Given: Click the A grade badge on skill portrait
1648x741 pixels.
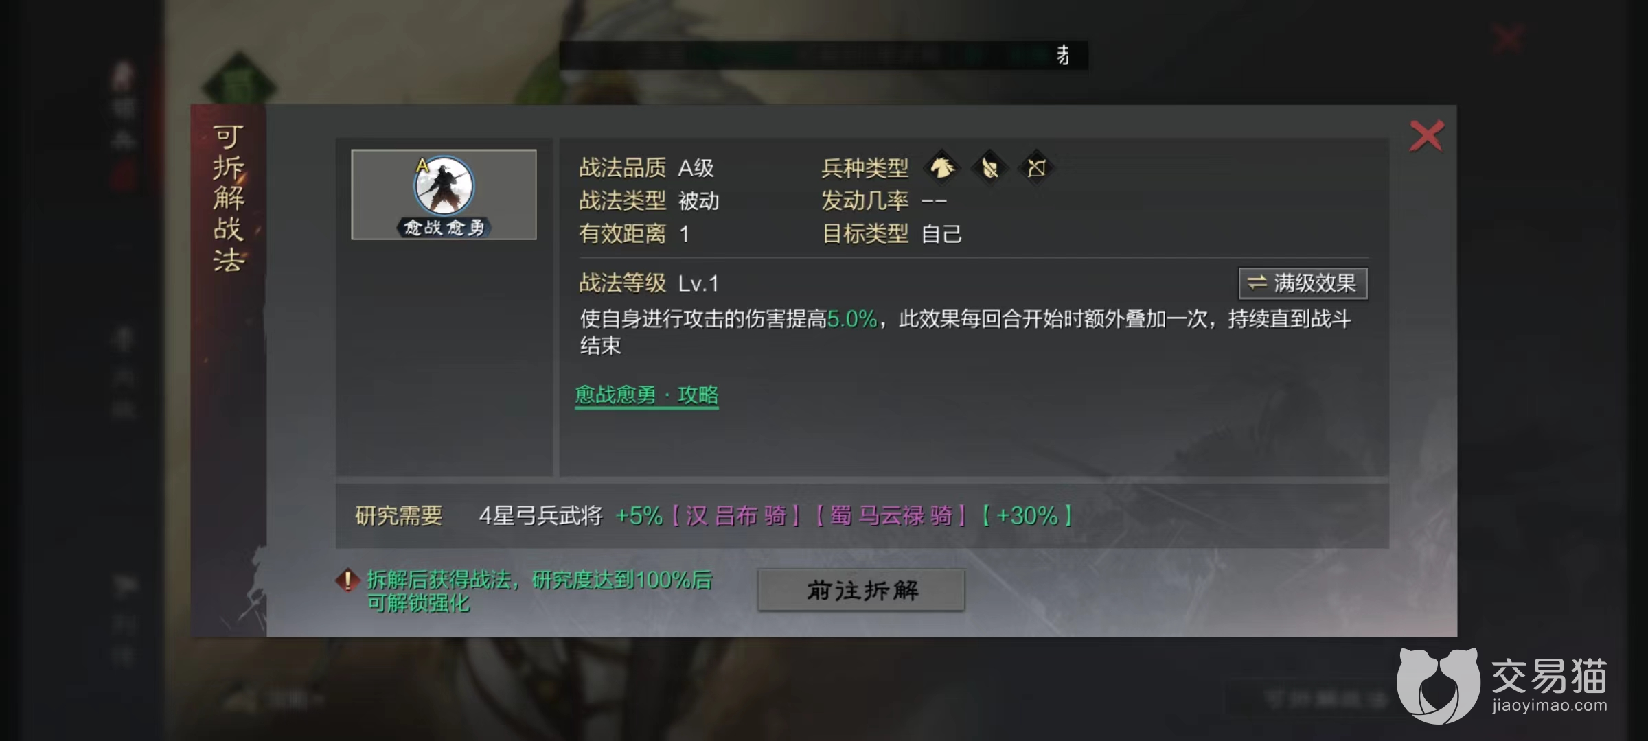Looking at the screenshot, I should [422, 165].
